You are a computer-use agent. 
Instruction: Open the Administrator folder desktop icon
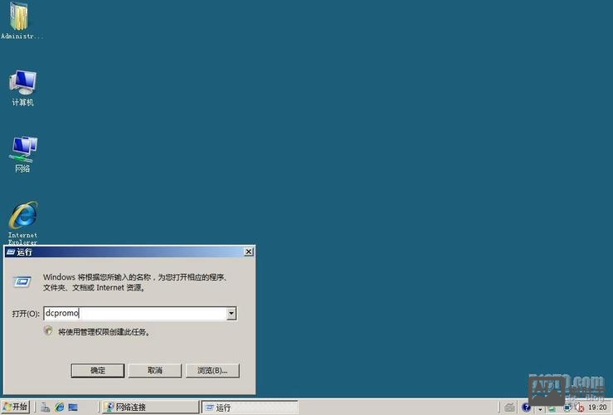pos(18,18)
